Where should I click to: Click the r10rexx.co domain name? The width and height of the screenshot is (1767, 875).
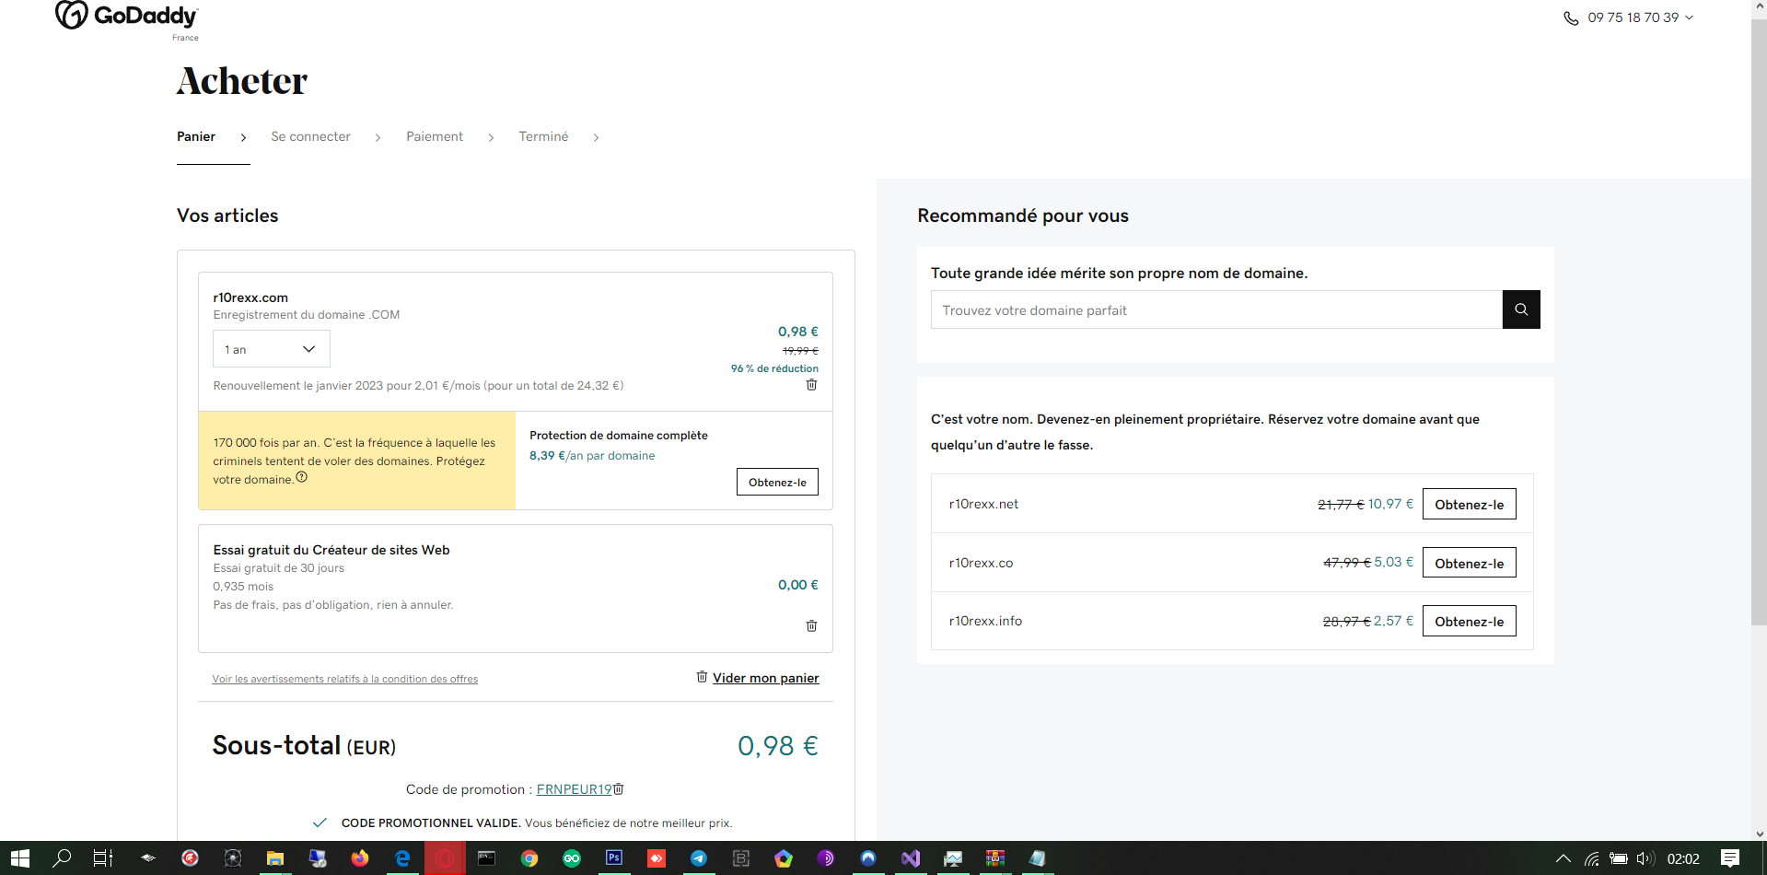(981, 563)
